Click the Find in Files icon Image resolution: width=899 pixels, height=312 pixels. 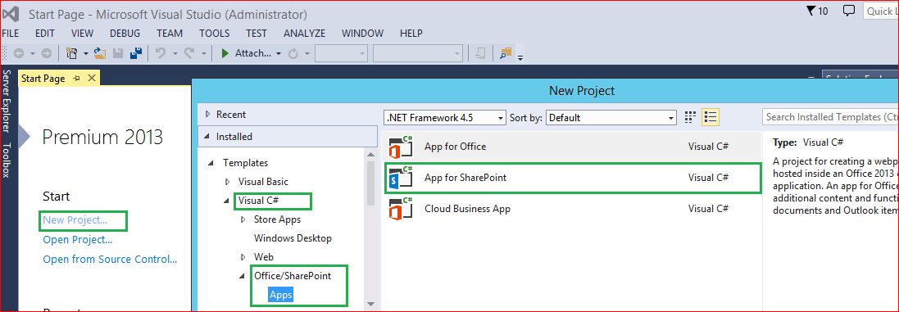pos(505,53)
